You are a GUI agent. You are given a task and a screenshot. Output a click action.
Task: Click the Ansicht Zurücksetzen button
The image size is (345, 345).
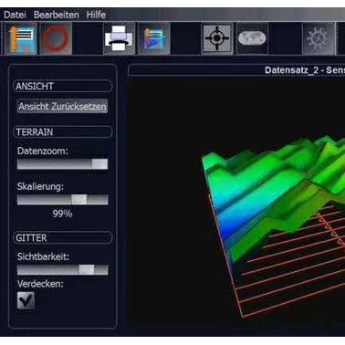(x=62, y=106)
